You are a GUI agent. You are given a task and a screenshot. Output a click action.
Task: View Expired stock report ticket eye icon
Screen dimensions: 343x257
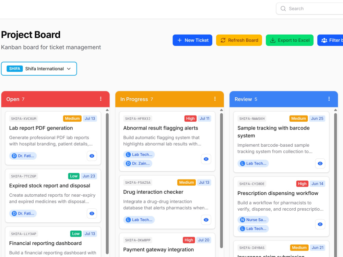point(92,213)
